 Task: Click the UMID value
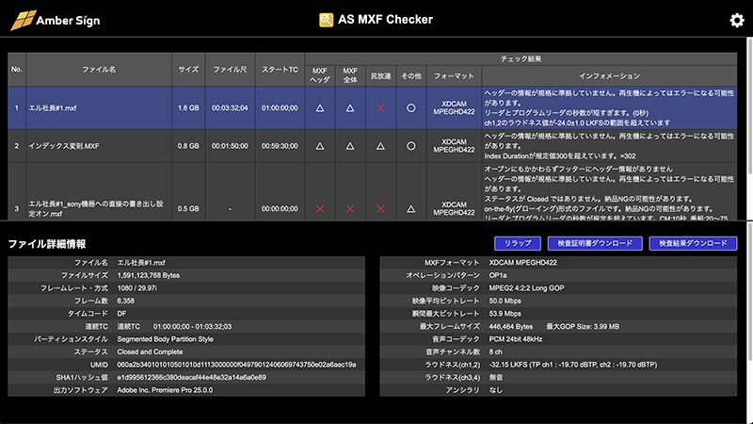[x=237, y=365]
